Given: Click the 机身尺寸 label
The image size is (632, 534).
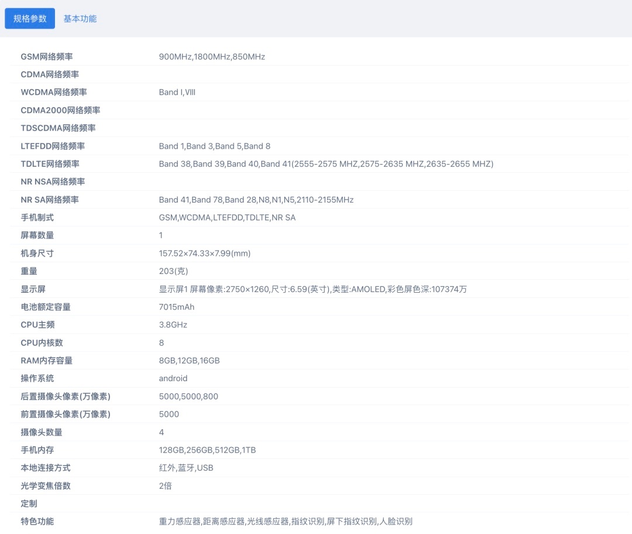Looking at the screenshot, I should (x=37, y=254).
